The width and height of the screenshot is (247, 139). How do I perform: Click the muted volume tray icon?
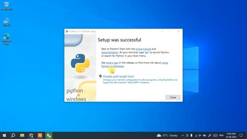tap(200, 136)
